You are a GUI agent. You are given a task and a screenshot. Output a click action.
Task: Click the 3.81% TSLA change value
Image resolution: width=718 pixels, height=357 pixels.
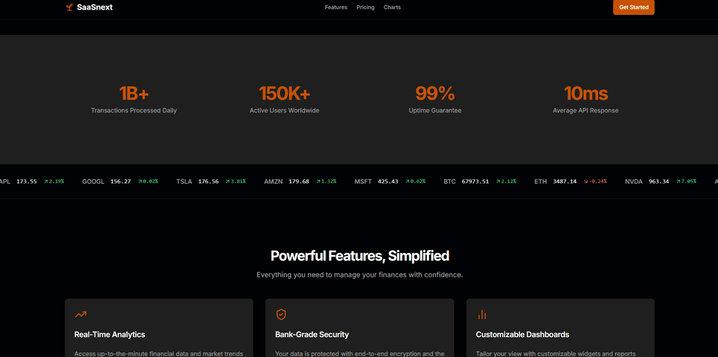[238, 181]
